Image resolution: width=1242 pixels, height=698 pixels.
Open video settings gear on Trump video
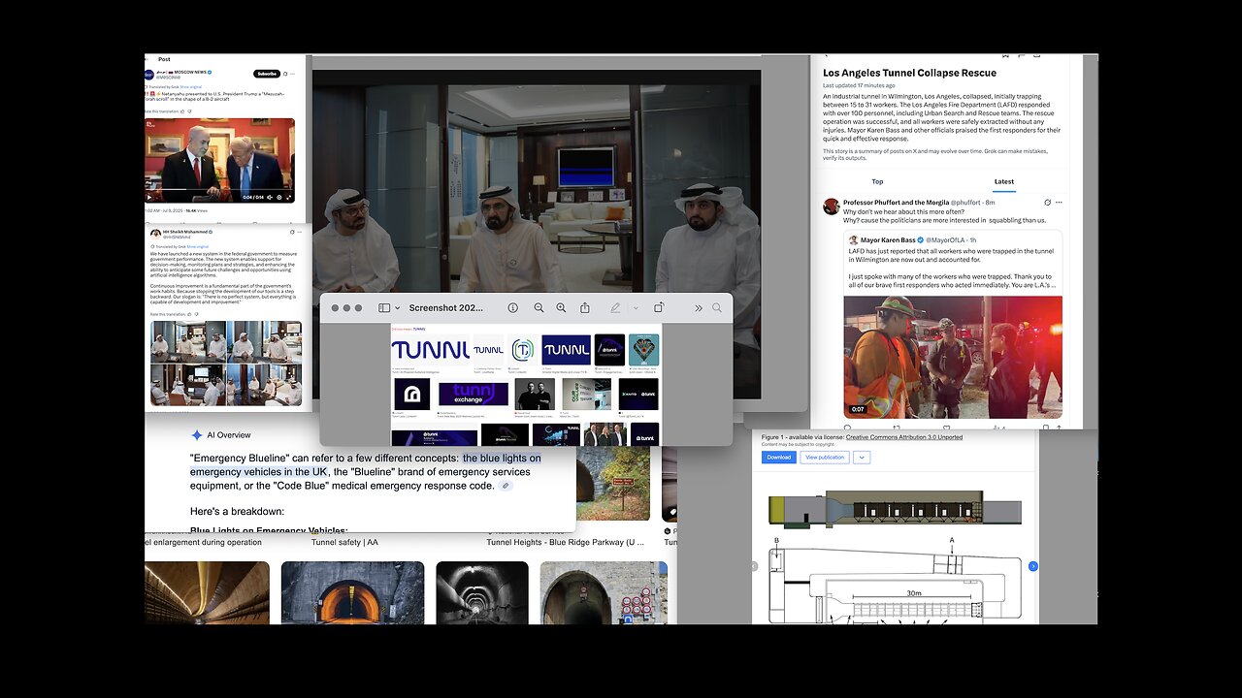[278, 197]
